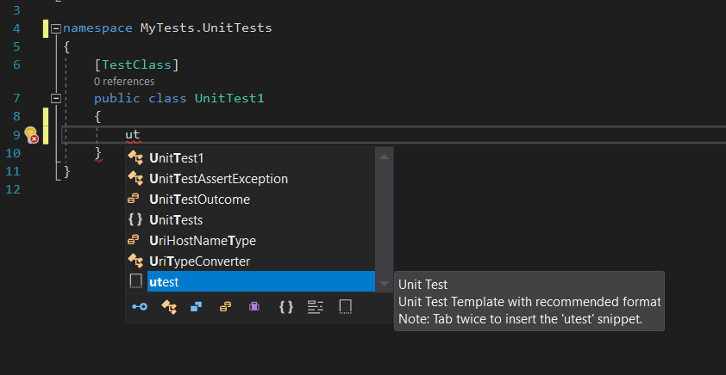Click the public keyword in the declaration
The width and height of the screenshot is (726, 375).
coord(117,99)
